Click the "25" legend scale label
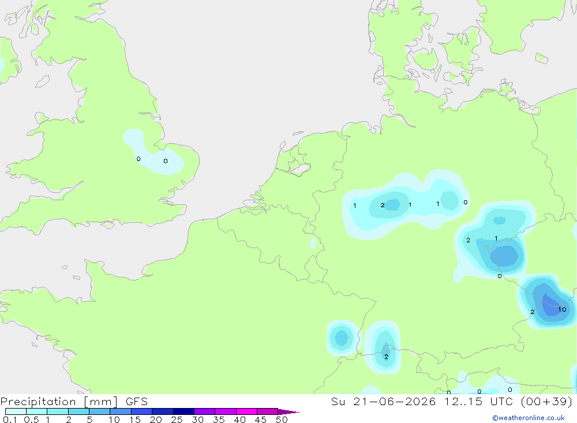 (x=177, y=420)
